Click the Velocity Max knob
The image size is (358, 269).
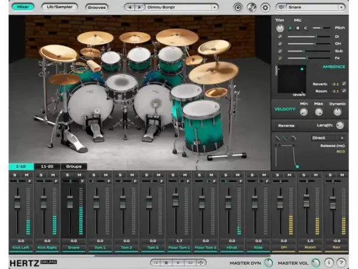[319, 112]
